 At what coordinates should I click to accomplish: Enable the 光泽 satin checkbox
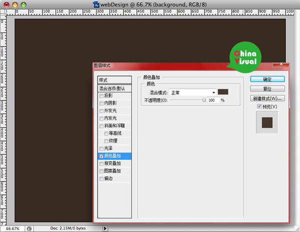(101, 148)
